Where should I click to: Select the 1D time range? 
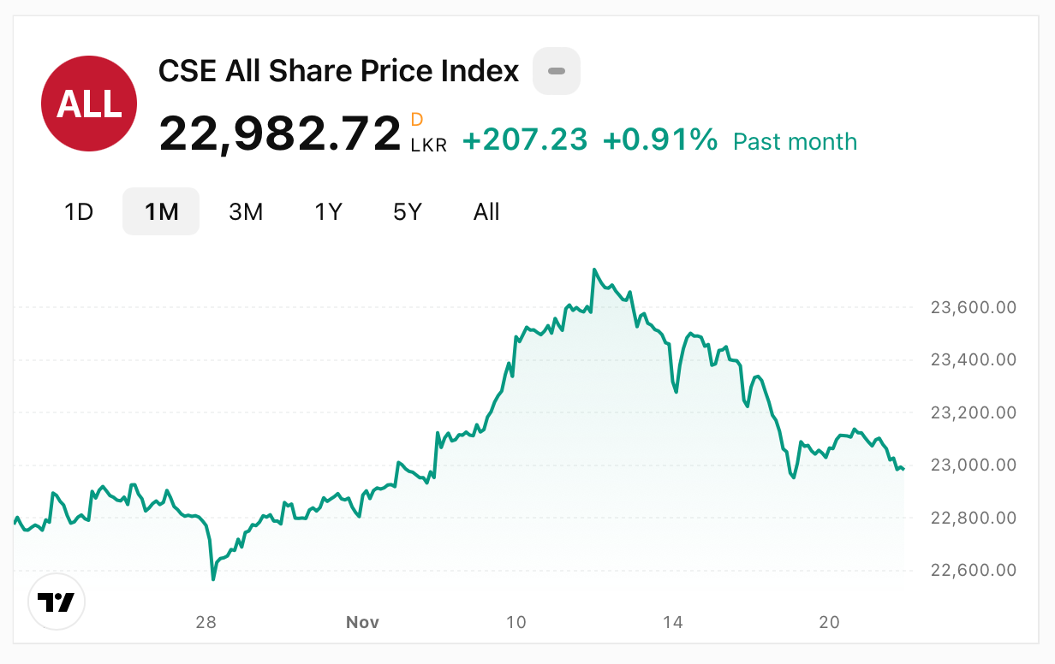coord(79,211)
